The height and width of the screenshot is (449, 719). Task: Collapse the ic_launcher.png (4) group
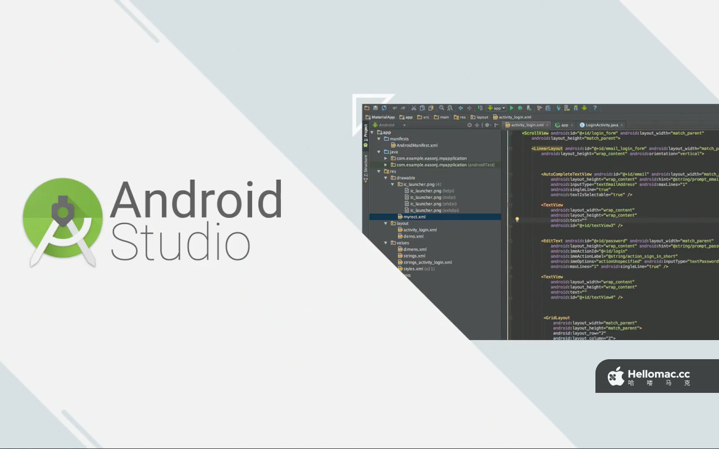click(x=392, y=184)
